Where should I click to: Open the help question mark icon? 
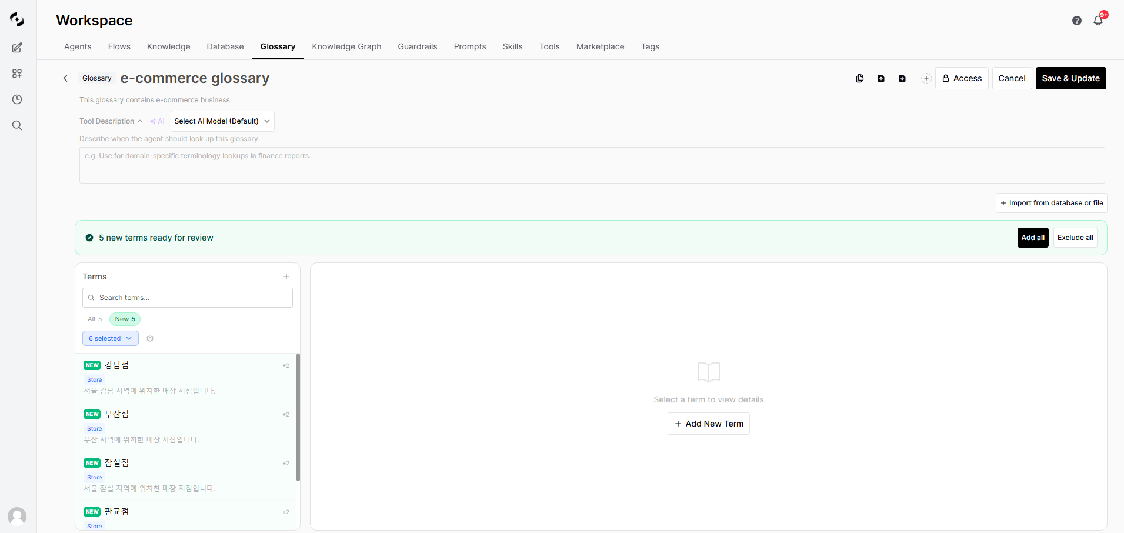[1077, 21]
